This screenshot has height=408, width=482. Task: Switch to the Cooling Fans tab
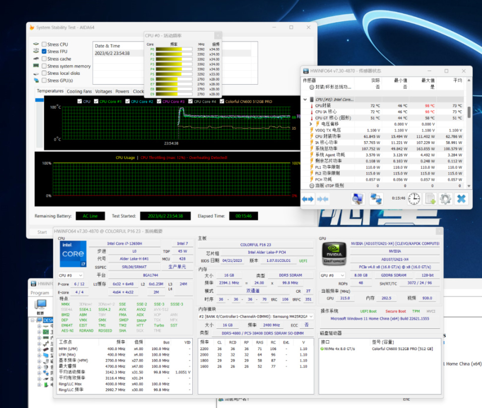coord(79,92)
